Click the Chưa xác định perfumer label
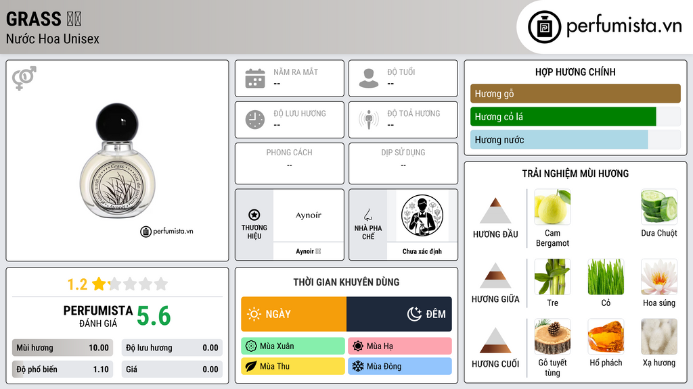This screenshot has width=693, height=389. click(422, 251)
